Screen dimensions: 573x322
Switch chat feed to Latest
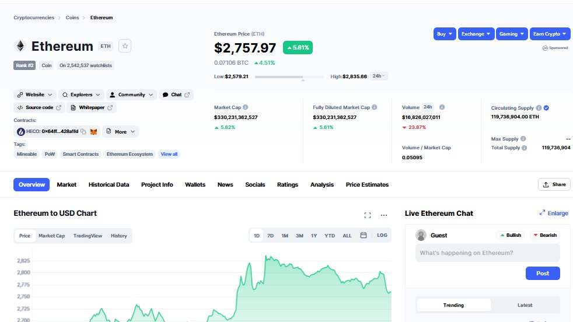pyautogui.click(x=525, y=305)
